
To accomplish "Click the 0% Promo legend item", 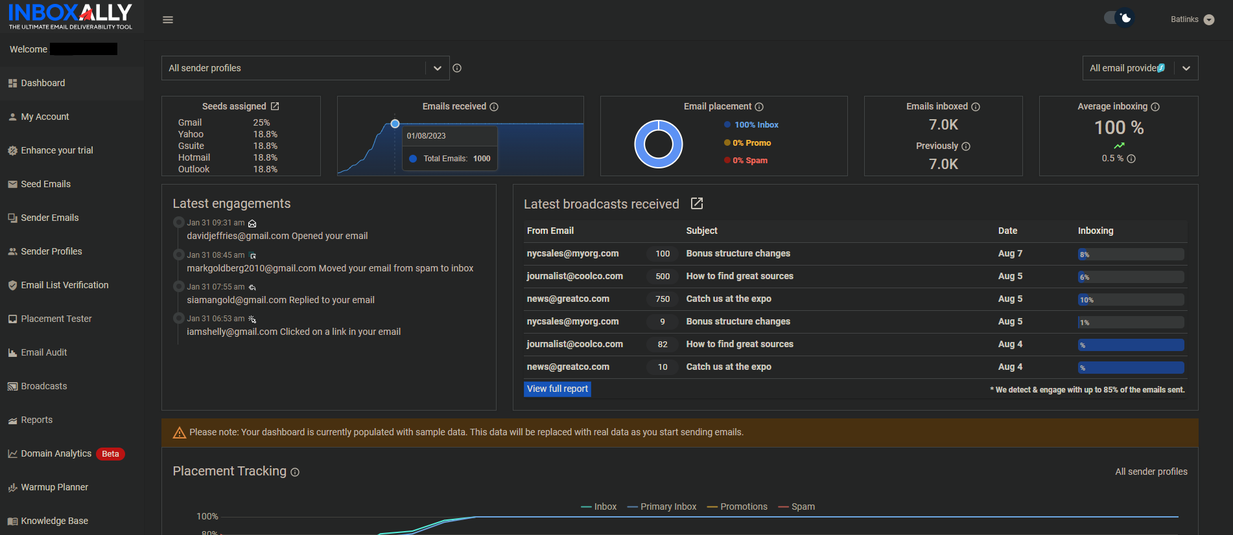I will coord(747,143).
